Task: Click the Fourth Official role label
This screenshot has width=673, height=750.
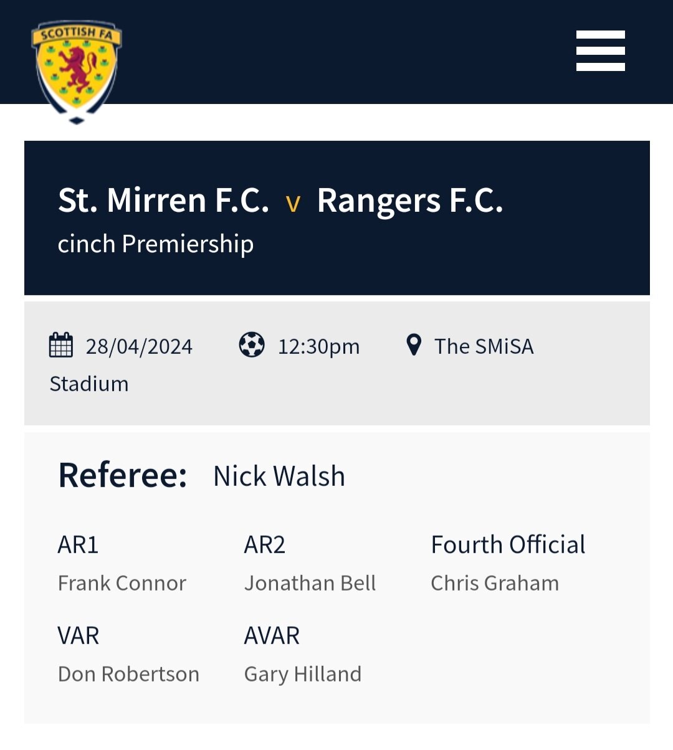Action: tap(508, 545)
